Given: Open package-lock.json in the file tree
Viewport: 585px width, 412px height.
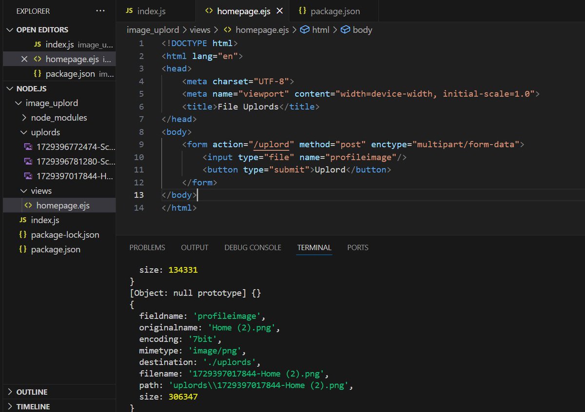Looking at the screenshot, I should tap(59, 235).
